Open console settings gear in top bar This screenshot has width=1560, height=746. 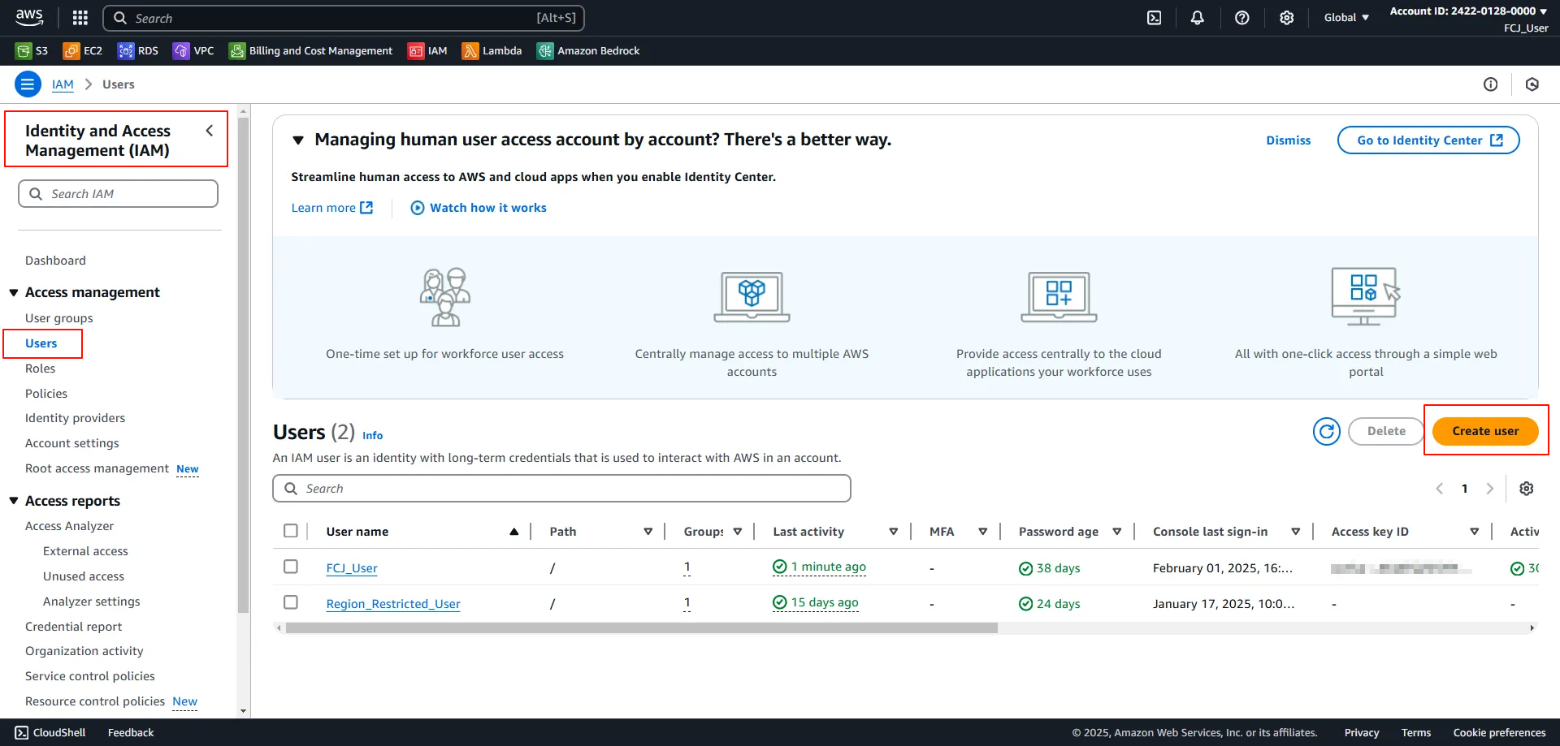click(x=1286, y=18)
